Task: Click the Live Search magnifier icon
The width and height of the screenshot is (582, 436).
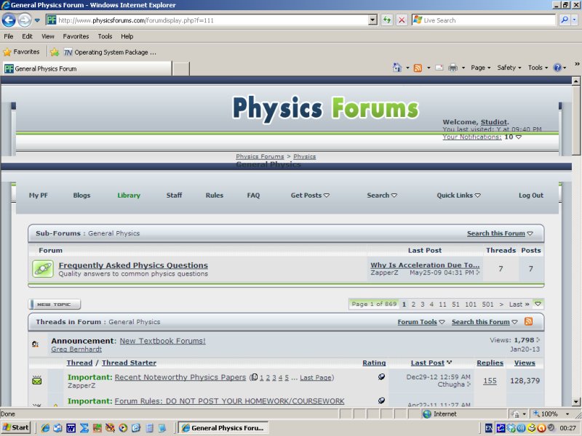Action: coord(565,20)
